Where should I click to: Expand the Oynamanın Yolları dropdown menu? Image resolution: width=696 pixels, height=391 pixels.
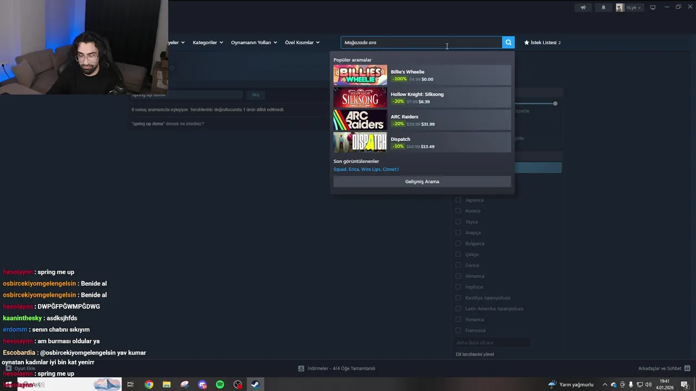pos(254,42)
